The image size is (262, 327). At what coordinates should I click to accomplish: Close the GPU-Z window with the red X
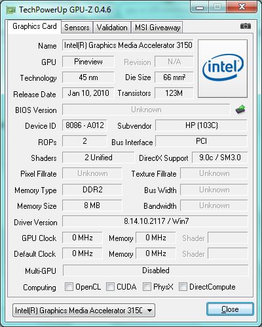pos(242,7)
